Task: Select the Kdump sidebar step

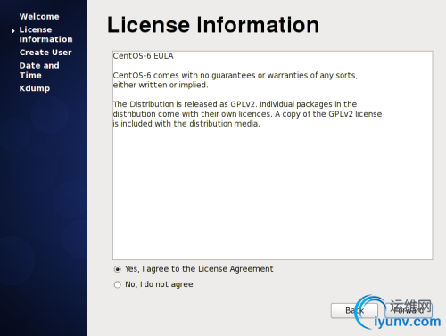Action: (x=35, y=88)
